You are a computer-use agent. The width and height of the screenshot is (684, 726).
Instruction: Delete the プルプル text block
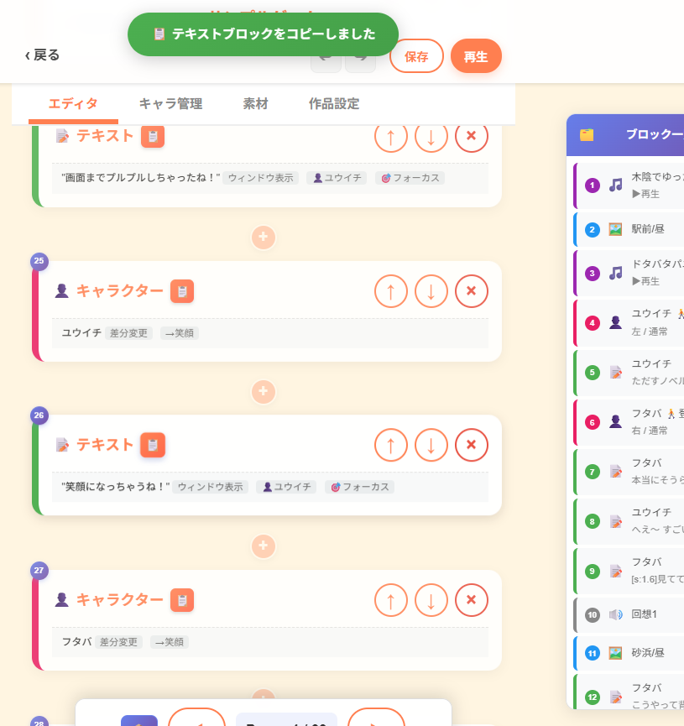pos(472,136)
